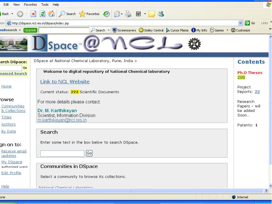Click the green Upgrade button

click(30, 30)
